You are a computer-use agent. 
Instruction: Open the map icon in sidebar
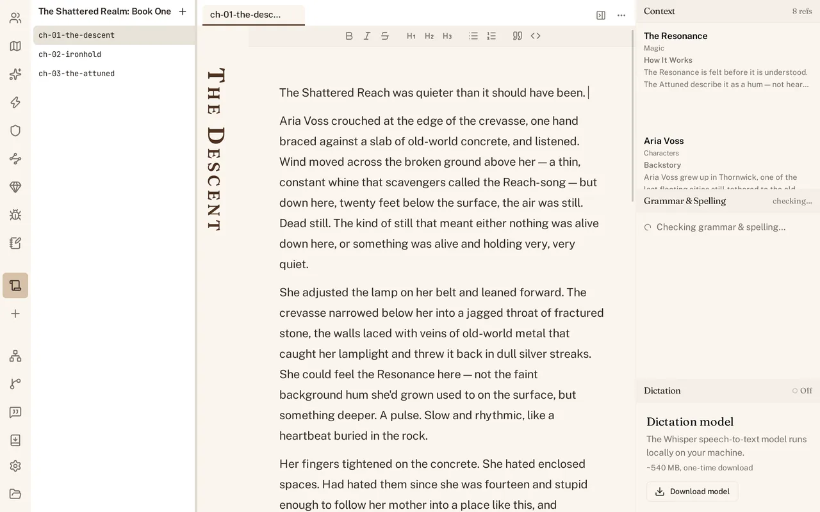(x=15, y=46)
